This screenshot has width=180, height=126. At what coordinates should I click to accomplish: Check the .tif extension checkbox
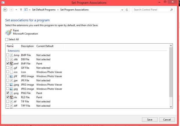[8, 101]
